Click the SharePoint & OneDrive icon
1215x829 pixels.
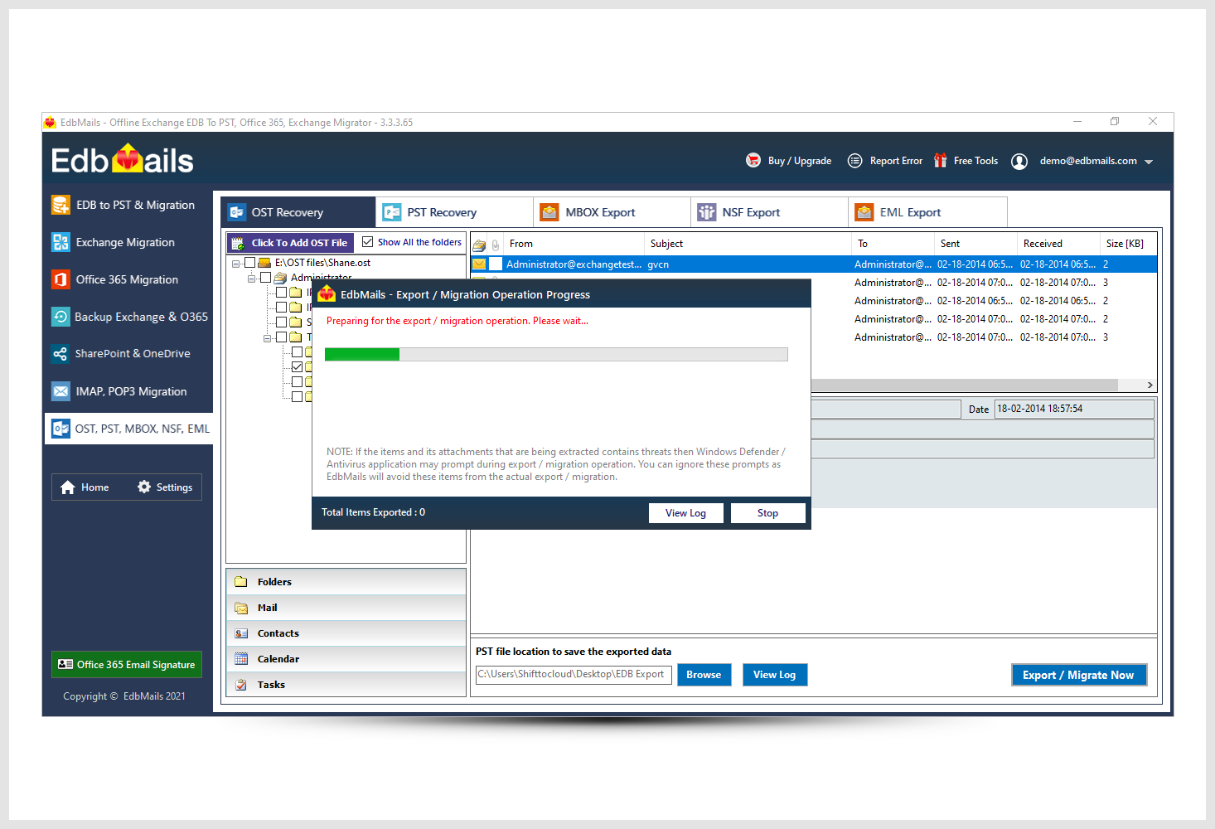[61, 354]
